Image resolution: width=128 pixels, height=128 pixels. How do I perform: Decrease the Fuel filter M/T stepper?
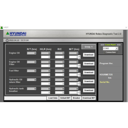(x=79, y=76)
